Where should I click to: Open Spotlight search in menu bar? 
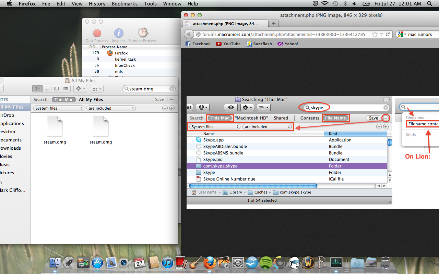point(429,4)
